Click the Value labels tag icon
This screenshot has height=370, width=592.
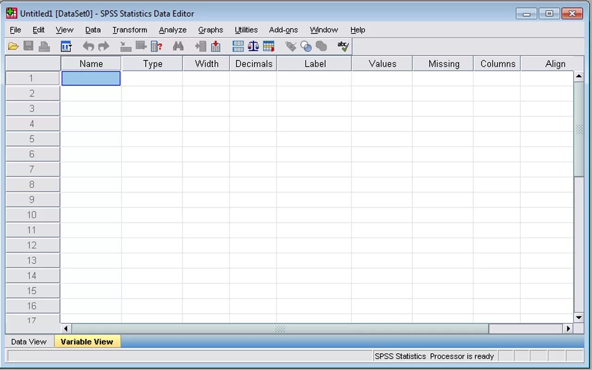pyautogui.click(x=291, y=46)
